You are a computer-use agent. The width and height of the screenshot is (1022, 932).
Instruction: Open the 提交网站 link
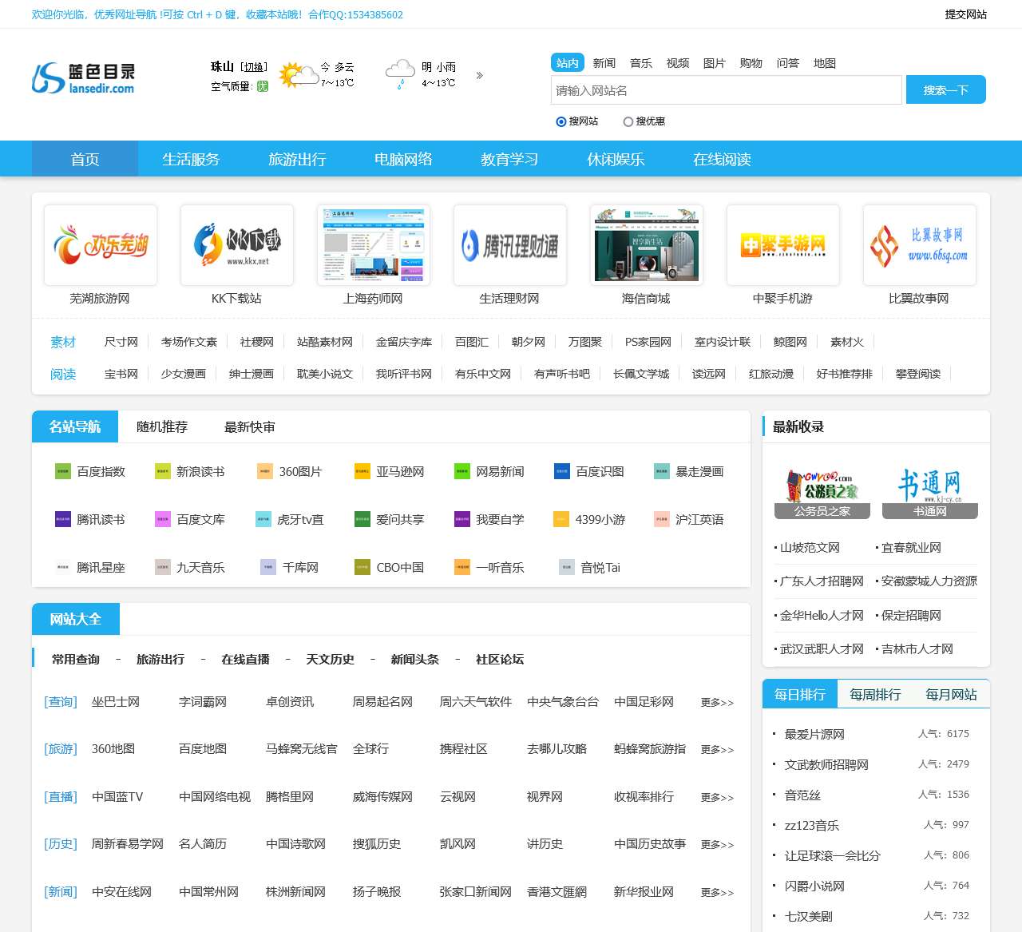click(x=965, y=14)
